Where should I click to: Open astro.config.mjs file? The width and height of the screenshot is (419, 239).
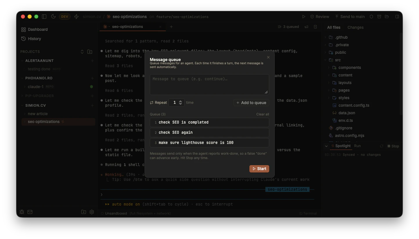click(x=349, y=135)
